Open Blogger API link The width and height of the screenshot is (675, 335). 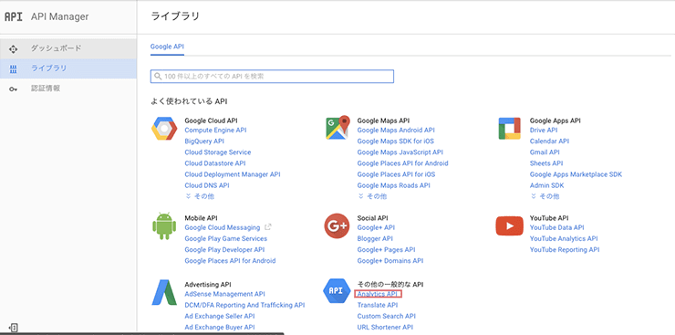[x=375, y=238]
